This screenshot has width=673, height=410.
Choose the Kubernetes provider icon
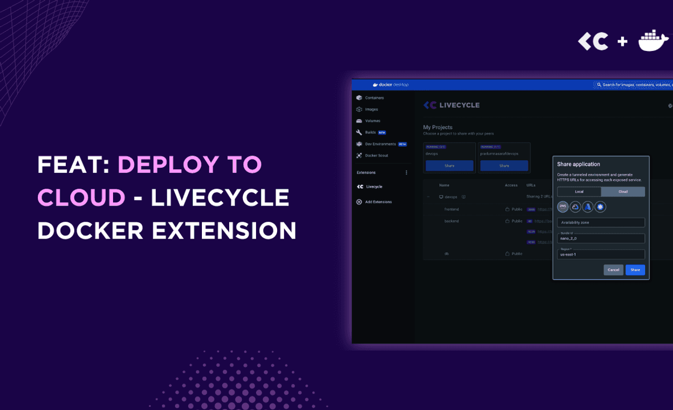click(600, 207)
